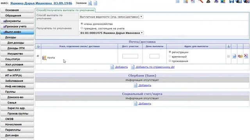Image resolution: width=250 pixels, height=140 pixels.
Task: Open Выпл.инфо section
Action: pyautogui.click(x=17, y=32)
